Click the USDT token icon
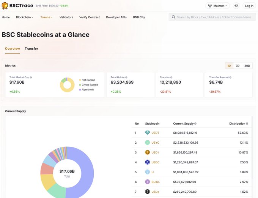The image size is (258, 198). (148, 133)
